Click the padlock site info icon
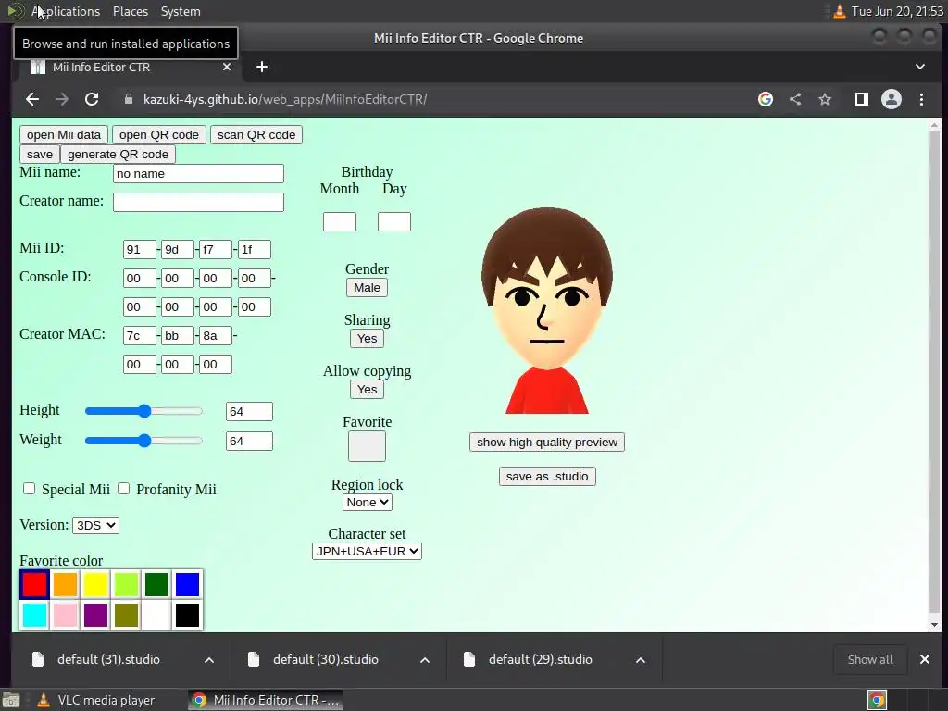The height and width of the screenshot is (711, 948). click(128, 99)
